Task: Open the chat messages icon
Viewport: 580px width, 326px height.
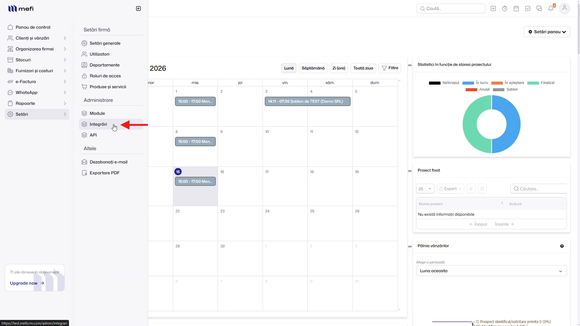Action: [x=539, y=8]
